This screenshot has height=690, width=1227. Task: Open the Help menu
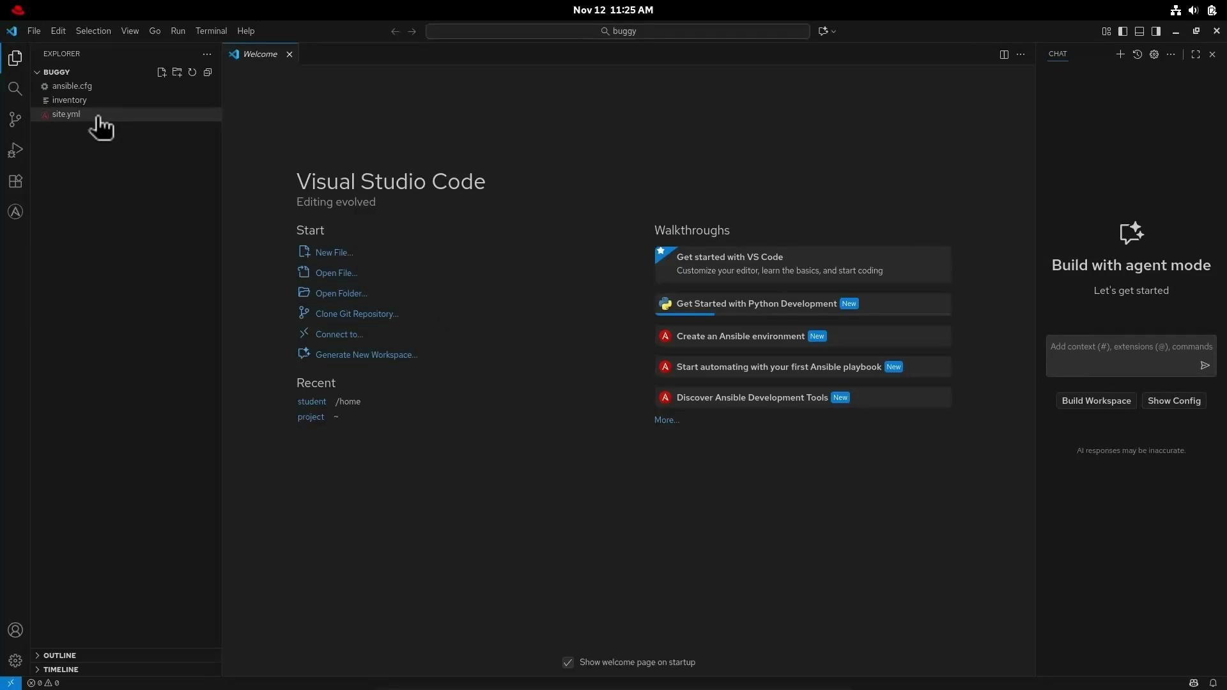click(245, 31)
